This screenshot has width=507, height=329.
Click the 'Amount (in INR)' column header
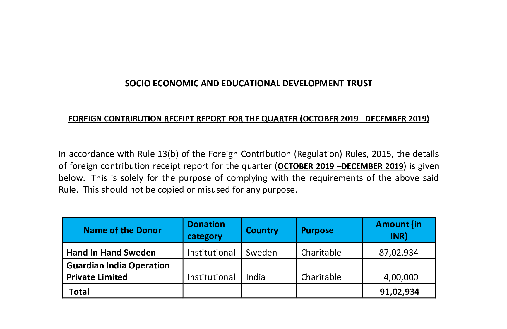(399, 230)
